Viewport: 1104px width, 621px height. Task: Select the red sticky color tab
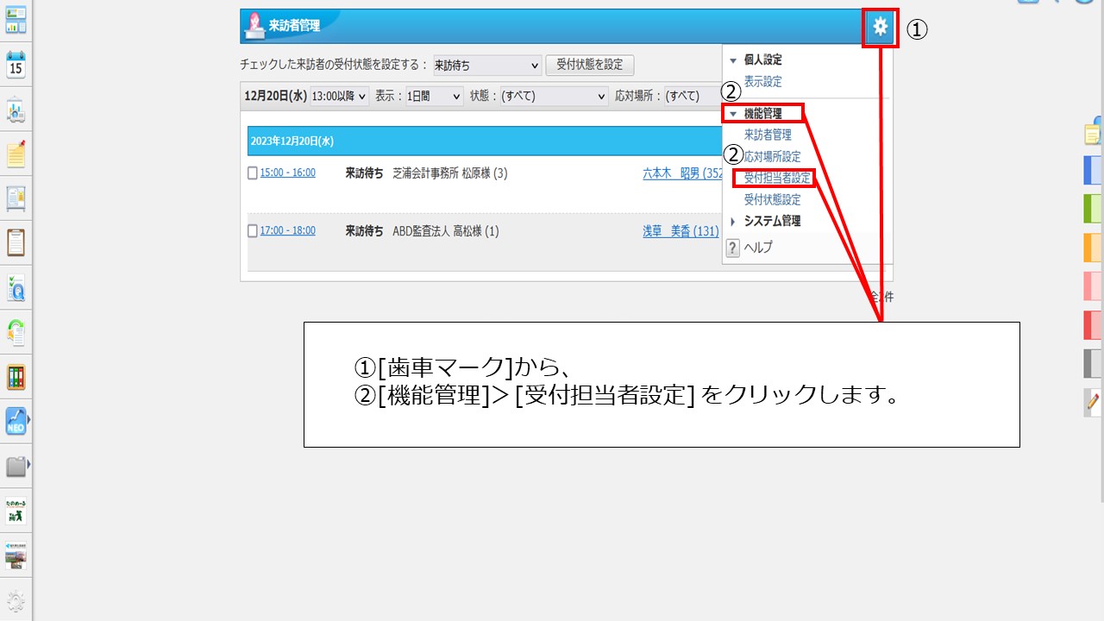(1094, 325)
